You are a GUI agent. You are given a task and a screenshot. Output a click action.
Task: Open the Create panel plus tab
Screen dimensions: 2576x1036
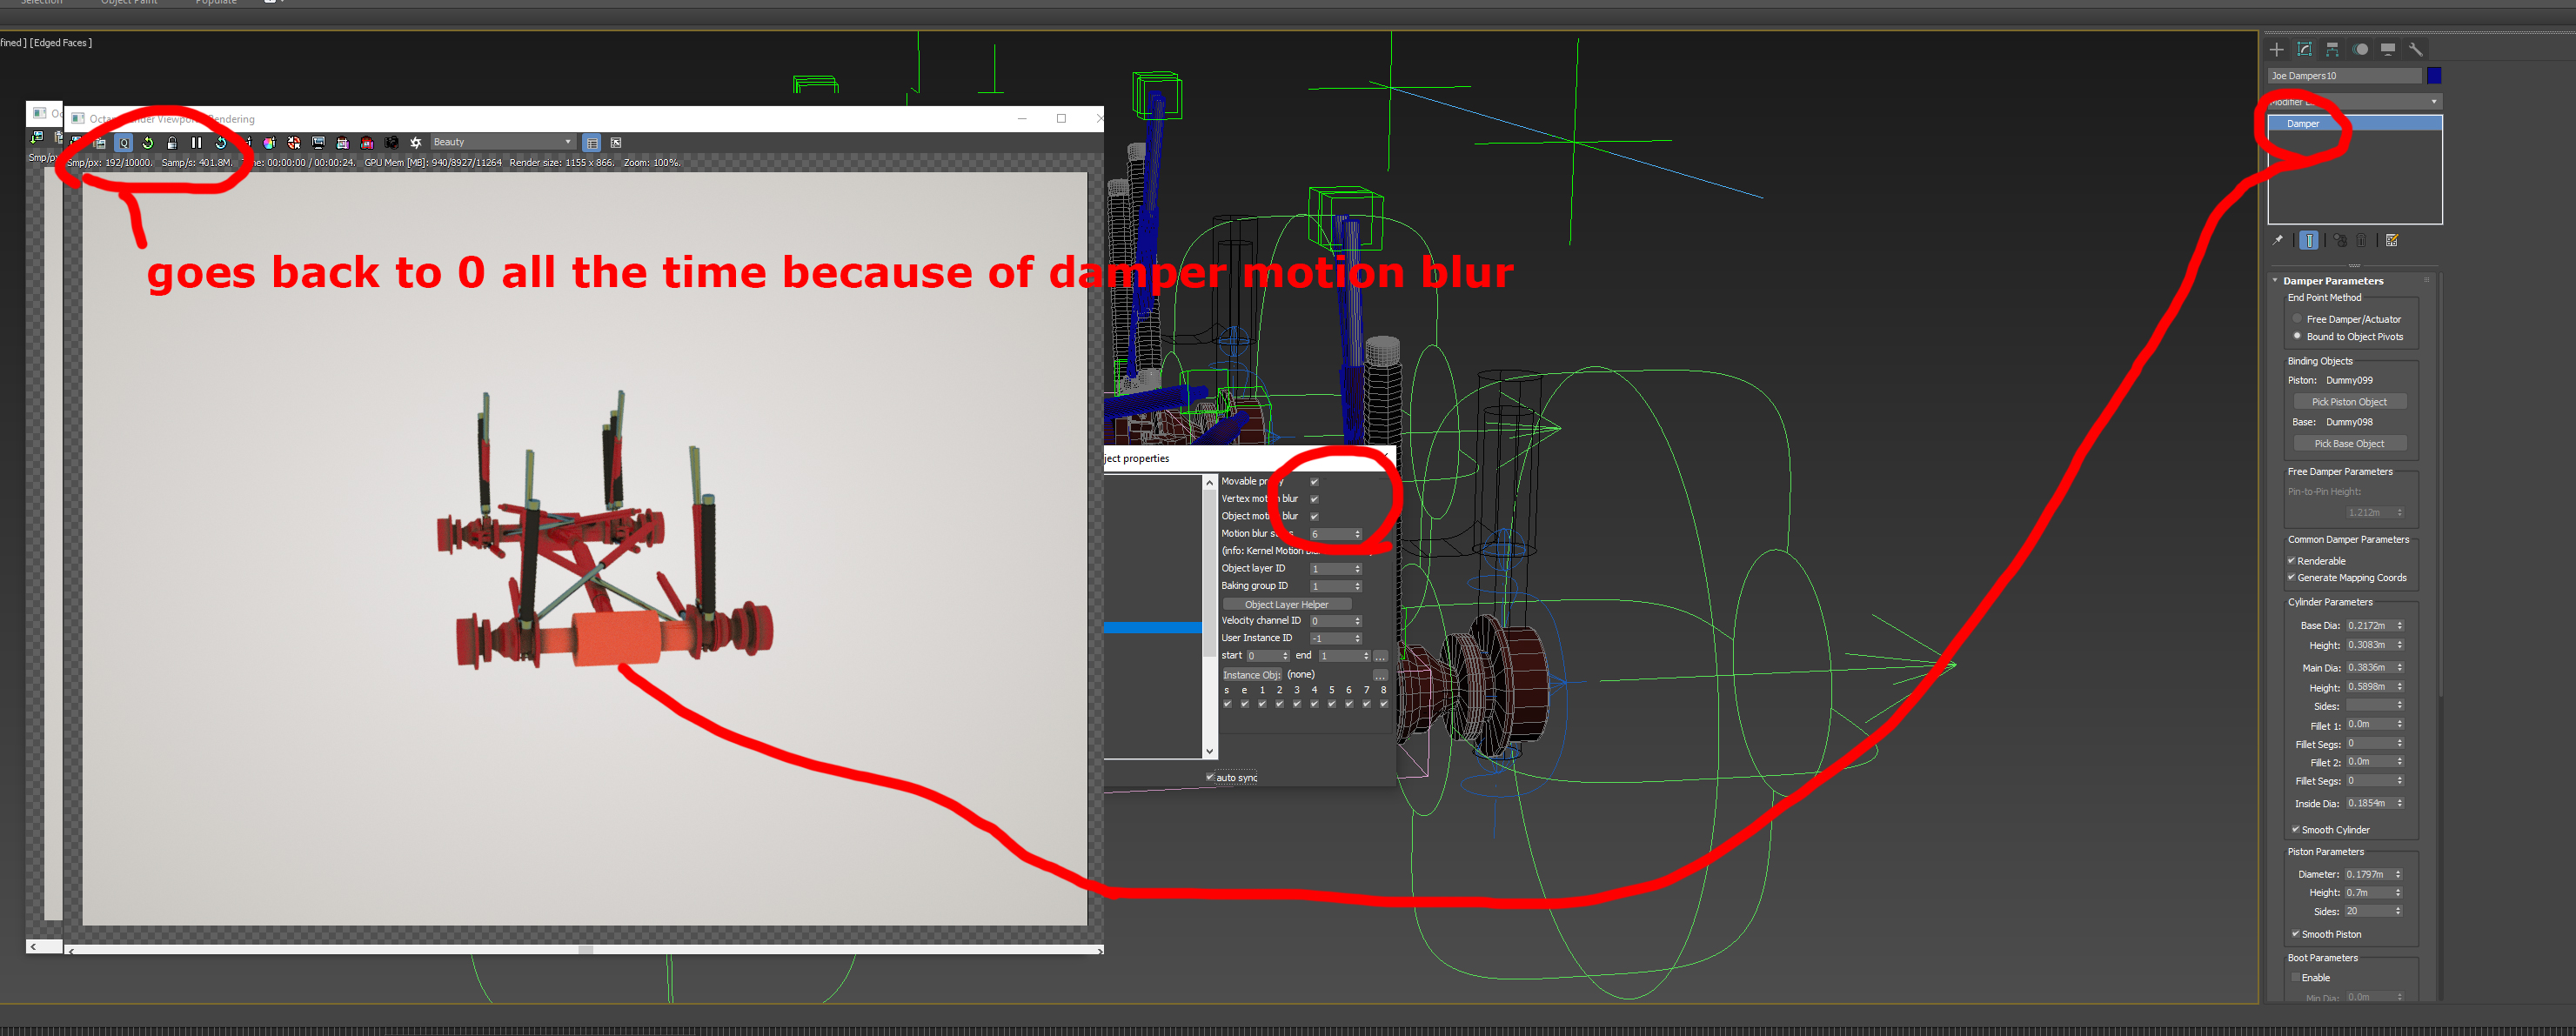point(2276,49)
